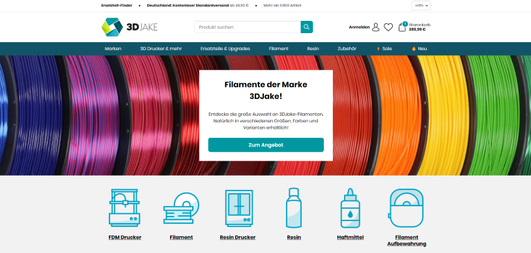This screenshot has height=253, width=531.
Task: Click the Resin Drucker category label
Action: tap(238, 237)
